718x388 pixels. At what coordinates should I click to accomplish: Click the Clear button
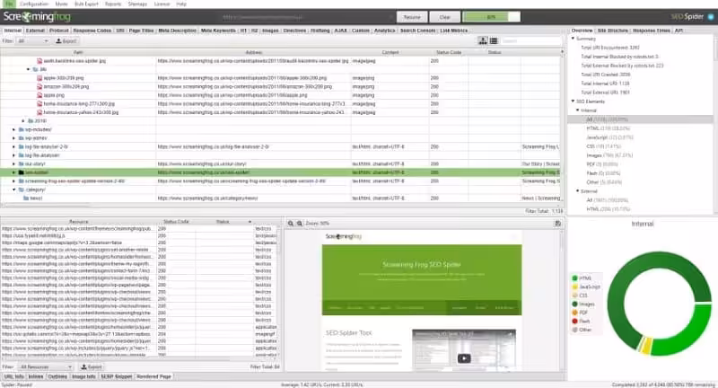click(444, 17)
